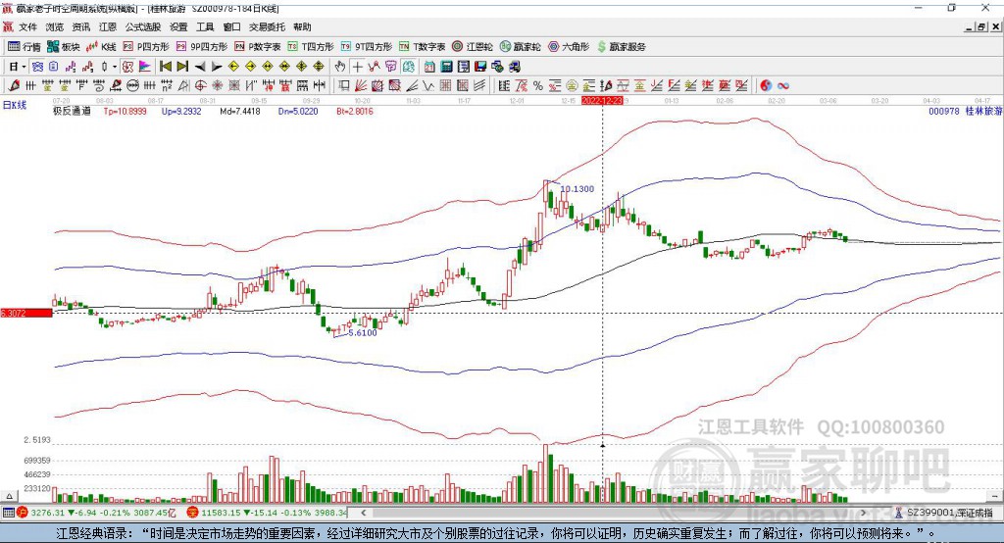Select the Gann fan lines tool
This screenshot has width=1004, height=543.
coord(361,85)
